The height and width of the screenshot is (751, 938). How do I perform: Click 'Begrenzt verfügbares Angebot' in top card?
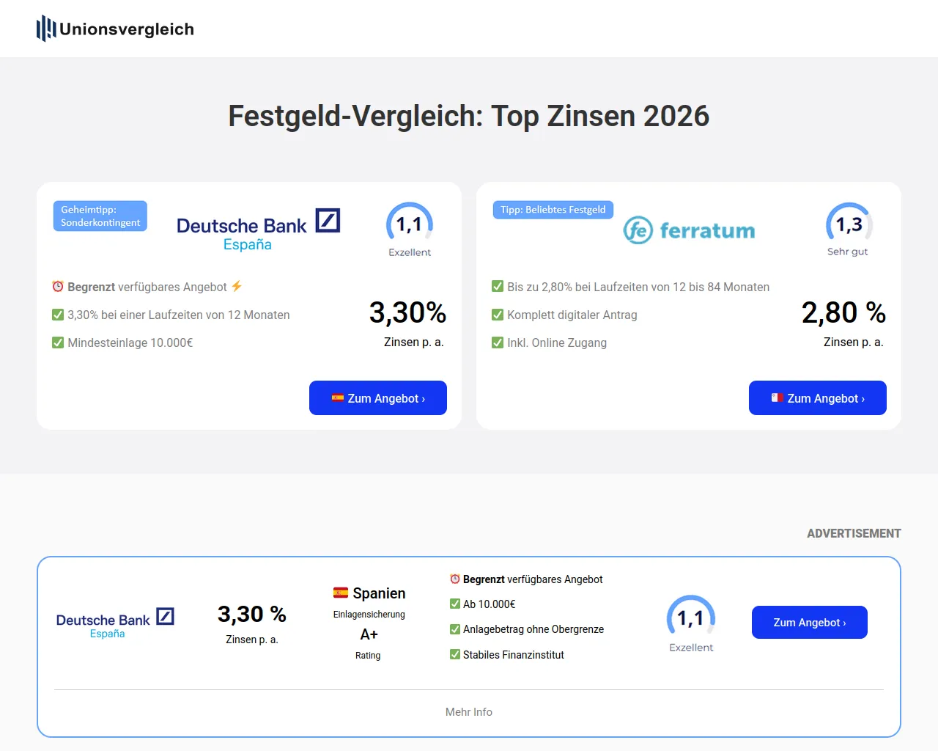tap(147, 287)
